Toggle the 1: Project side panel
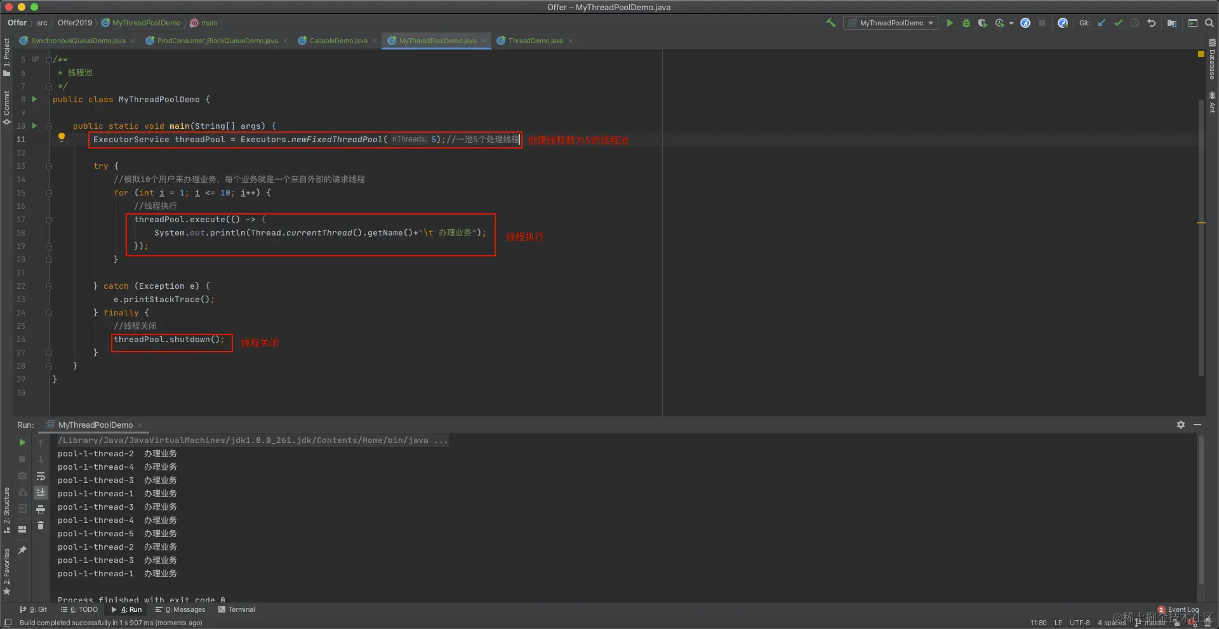 click(x=6, y=57)
